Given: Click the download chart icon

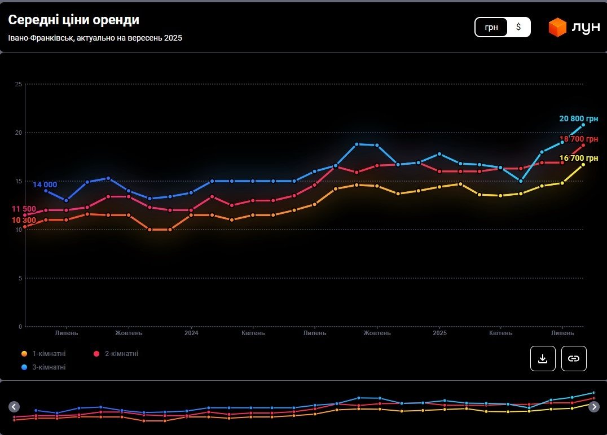Looking at the screenshot, I should click(x=543, y=359).
